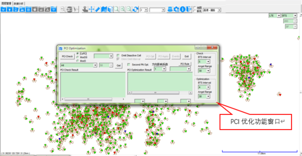The image size is (302, 156).
Task: Click the PCI Check button
Action: pos(67,56)
